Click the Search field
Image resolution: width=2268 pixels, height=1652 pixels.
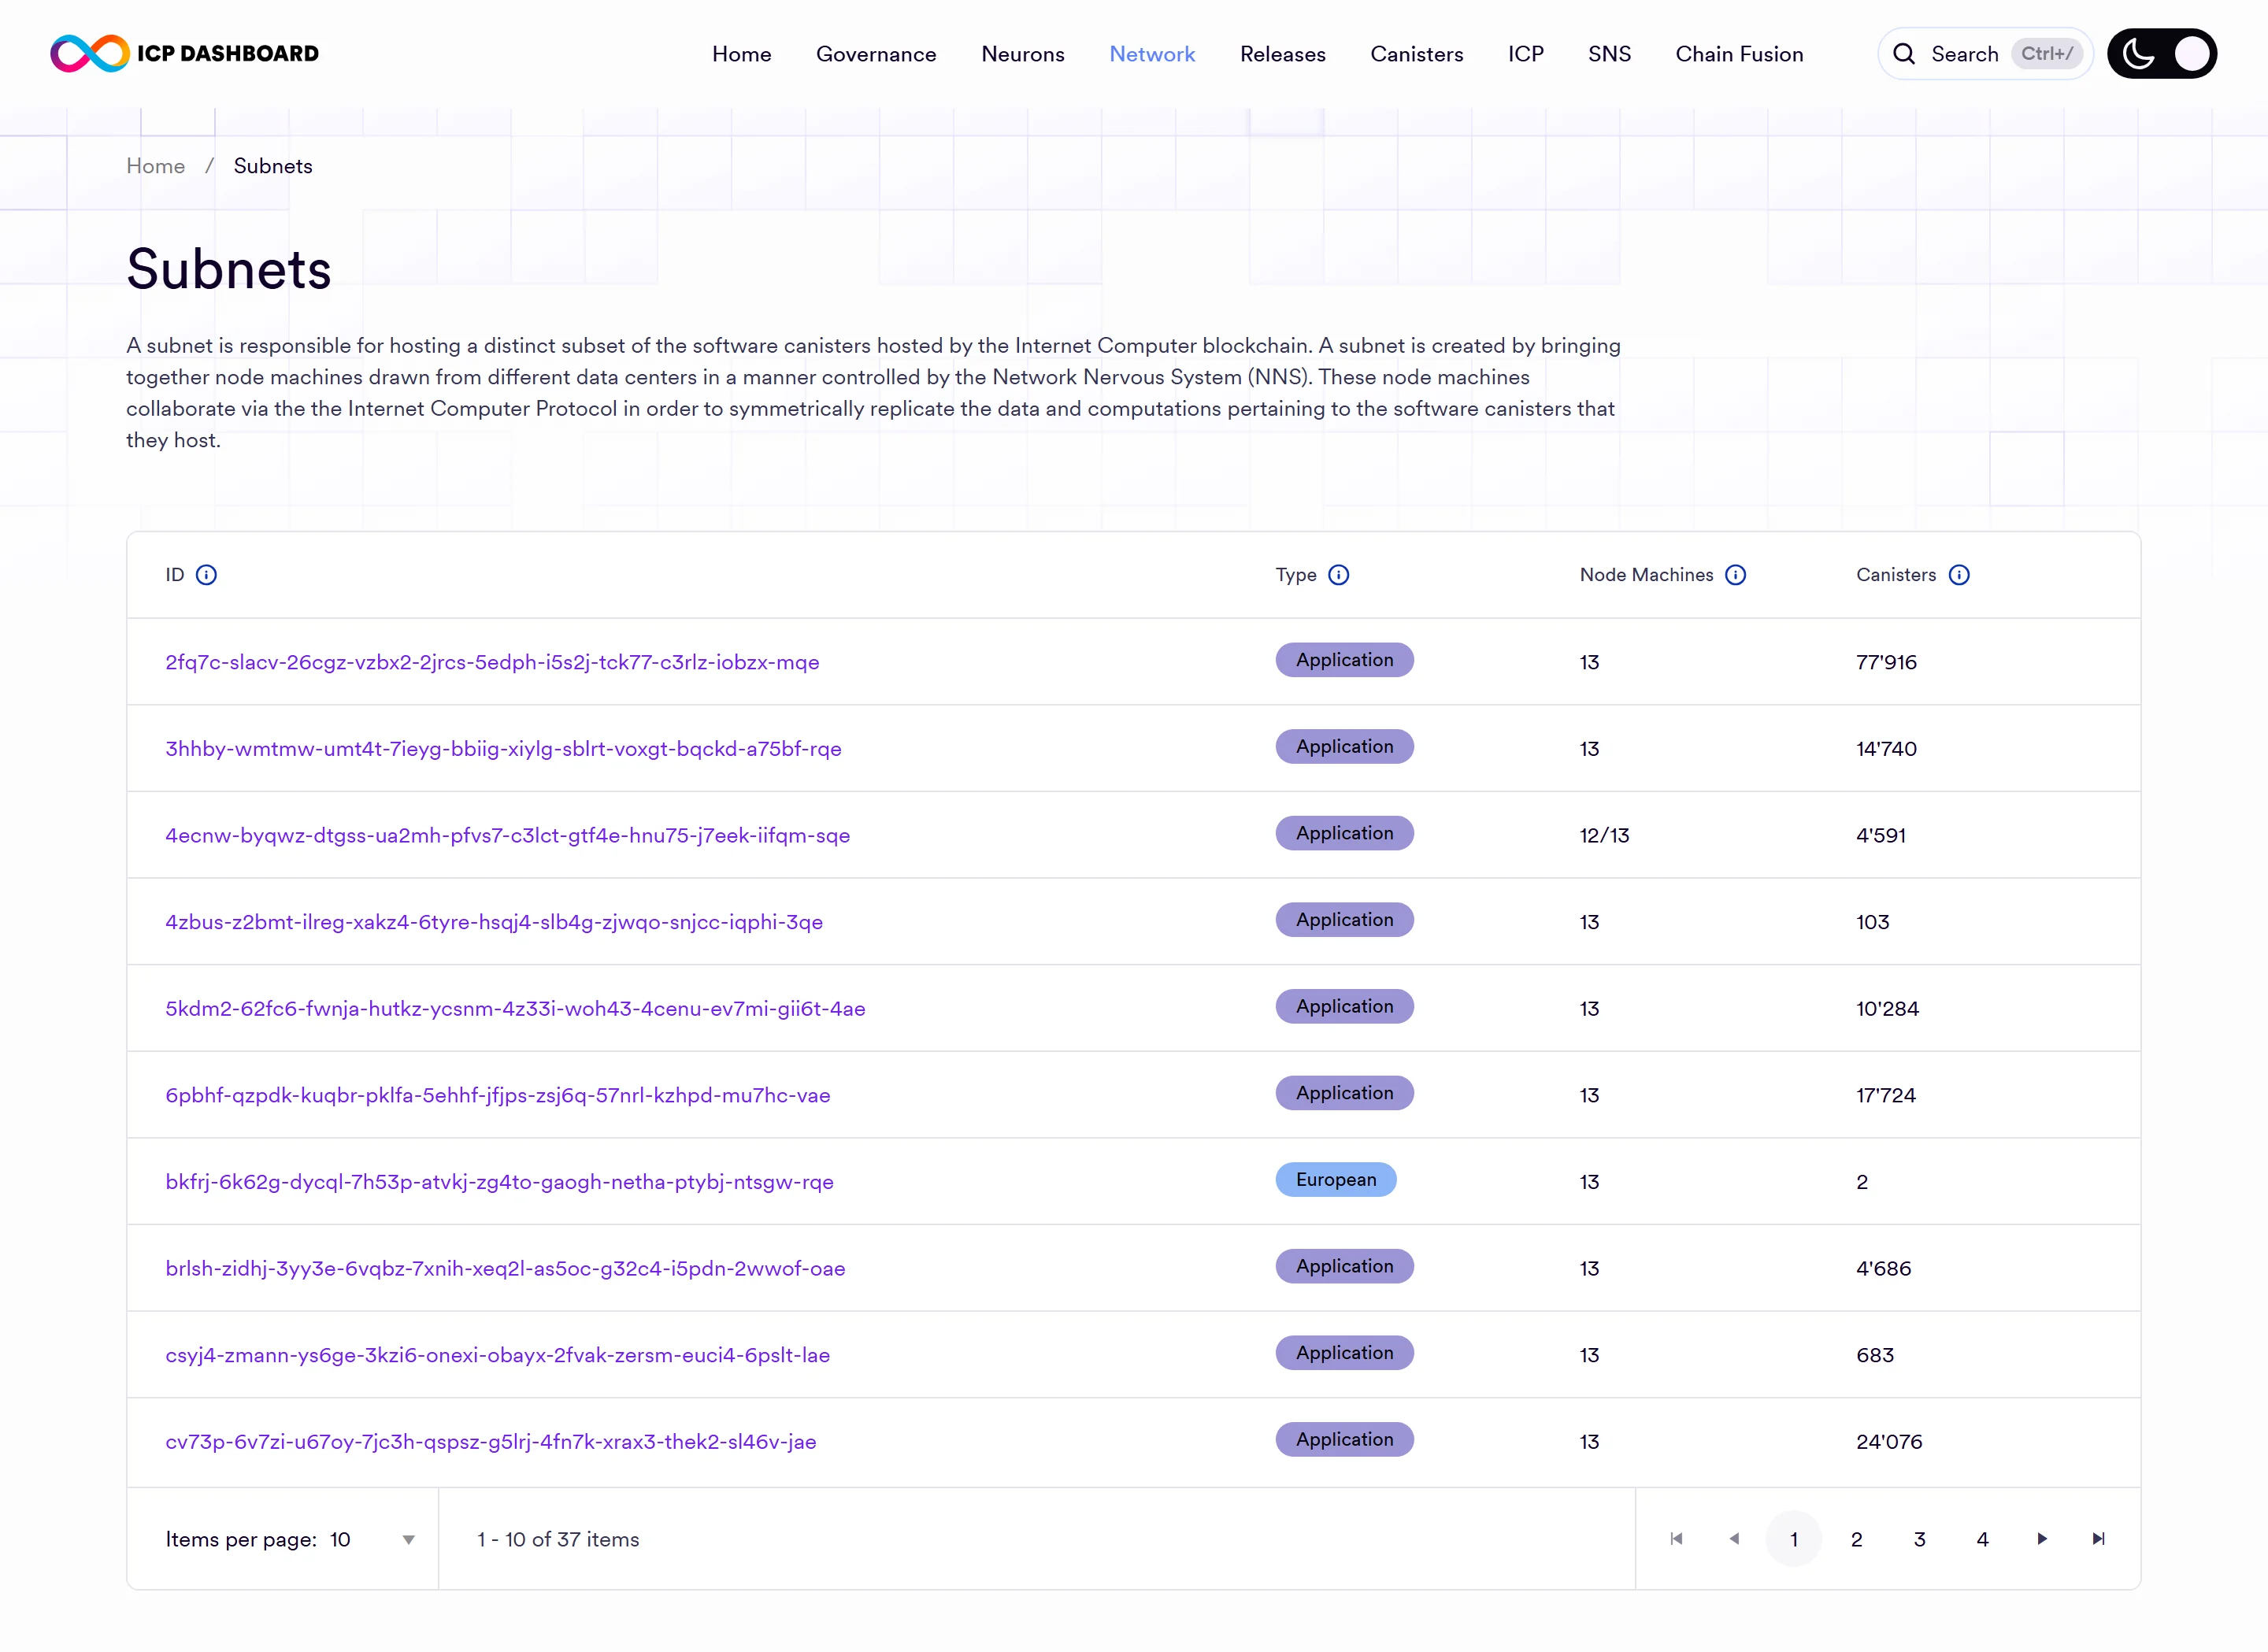click(x=1985, y=54)
